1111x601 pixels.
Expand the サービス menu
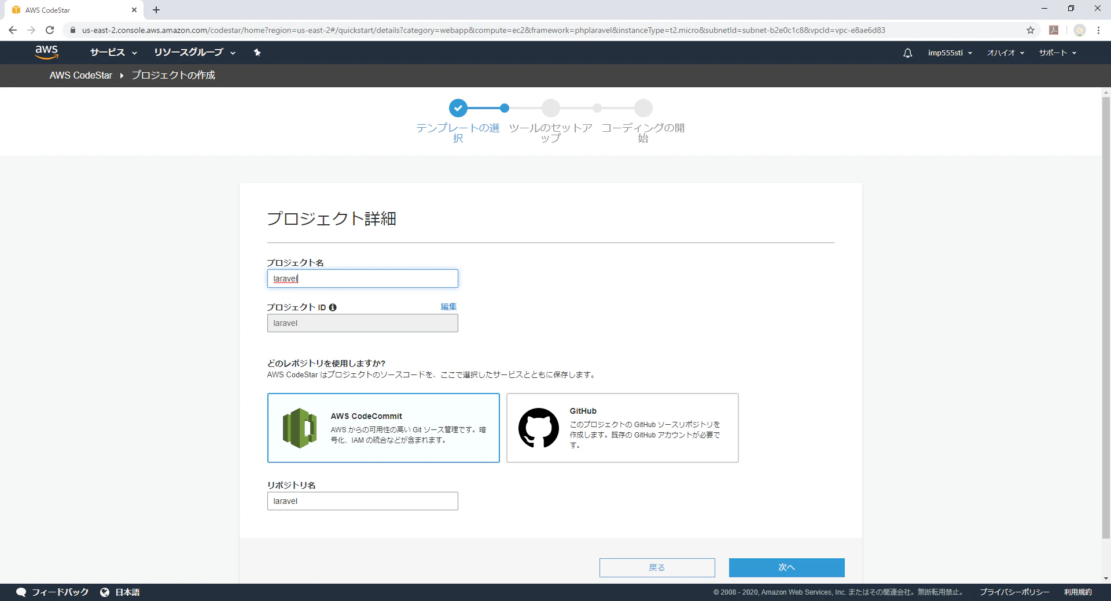tap(113, 53)
